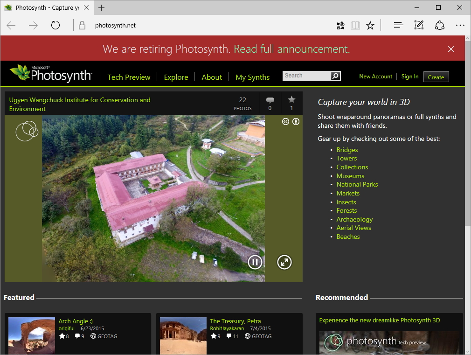The width and height of the screenshot is (471, 355).
Task: Click the Photosynth leaf logo
Action: click(19, 72)
